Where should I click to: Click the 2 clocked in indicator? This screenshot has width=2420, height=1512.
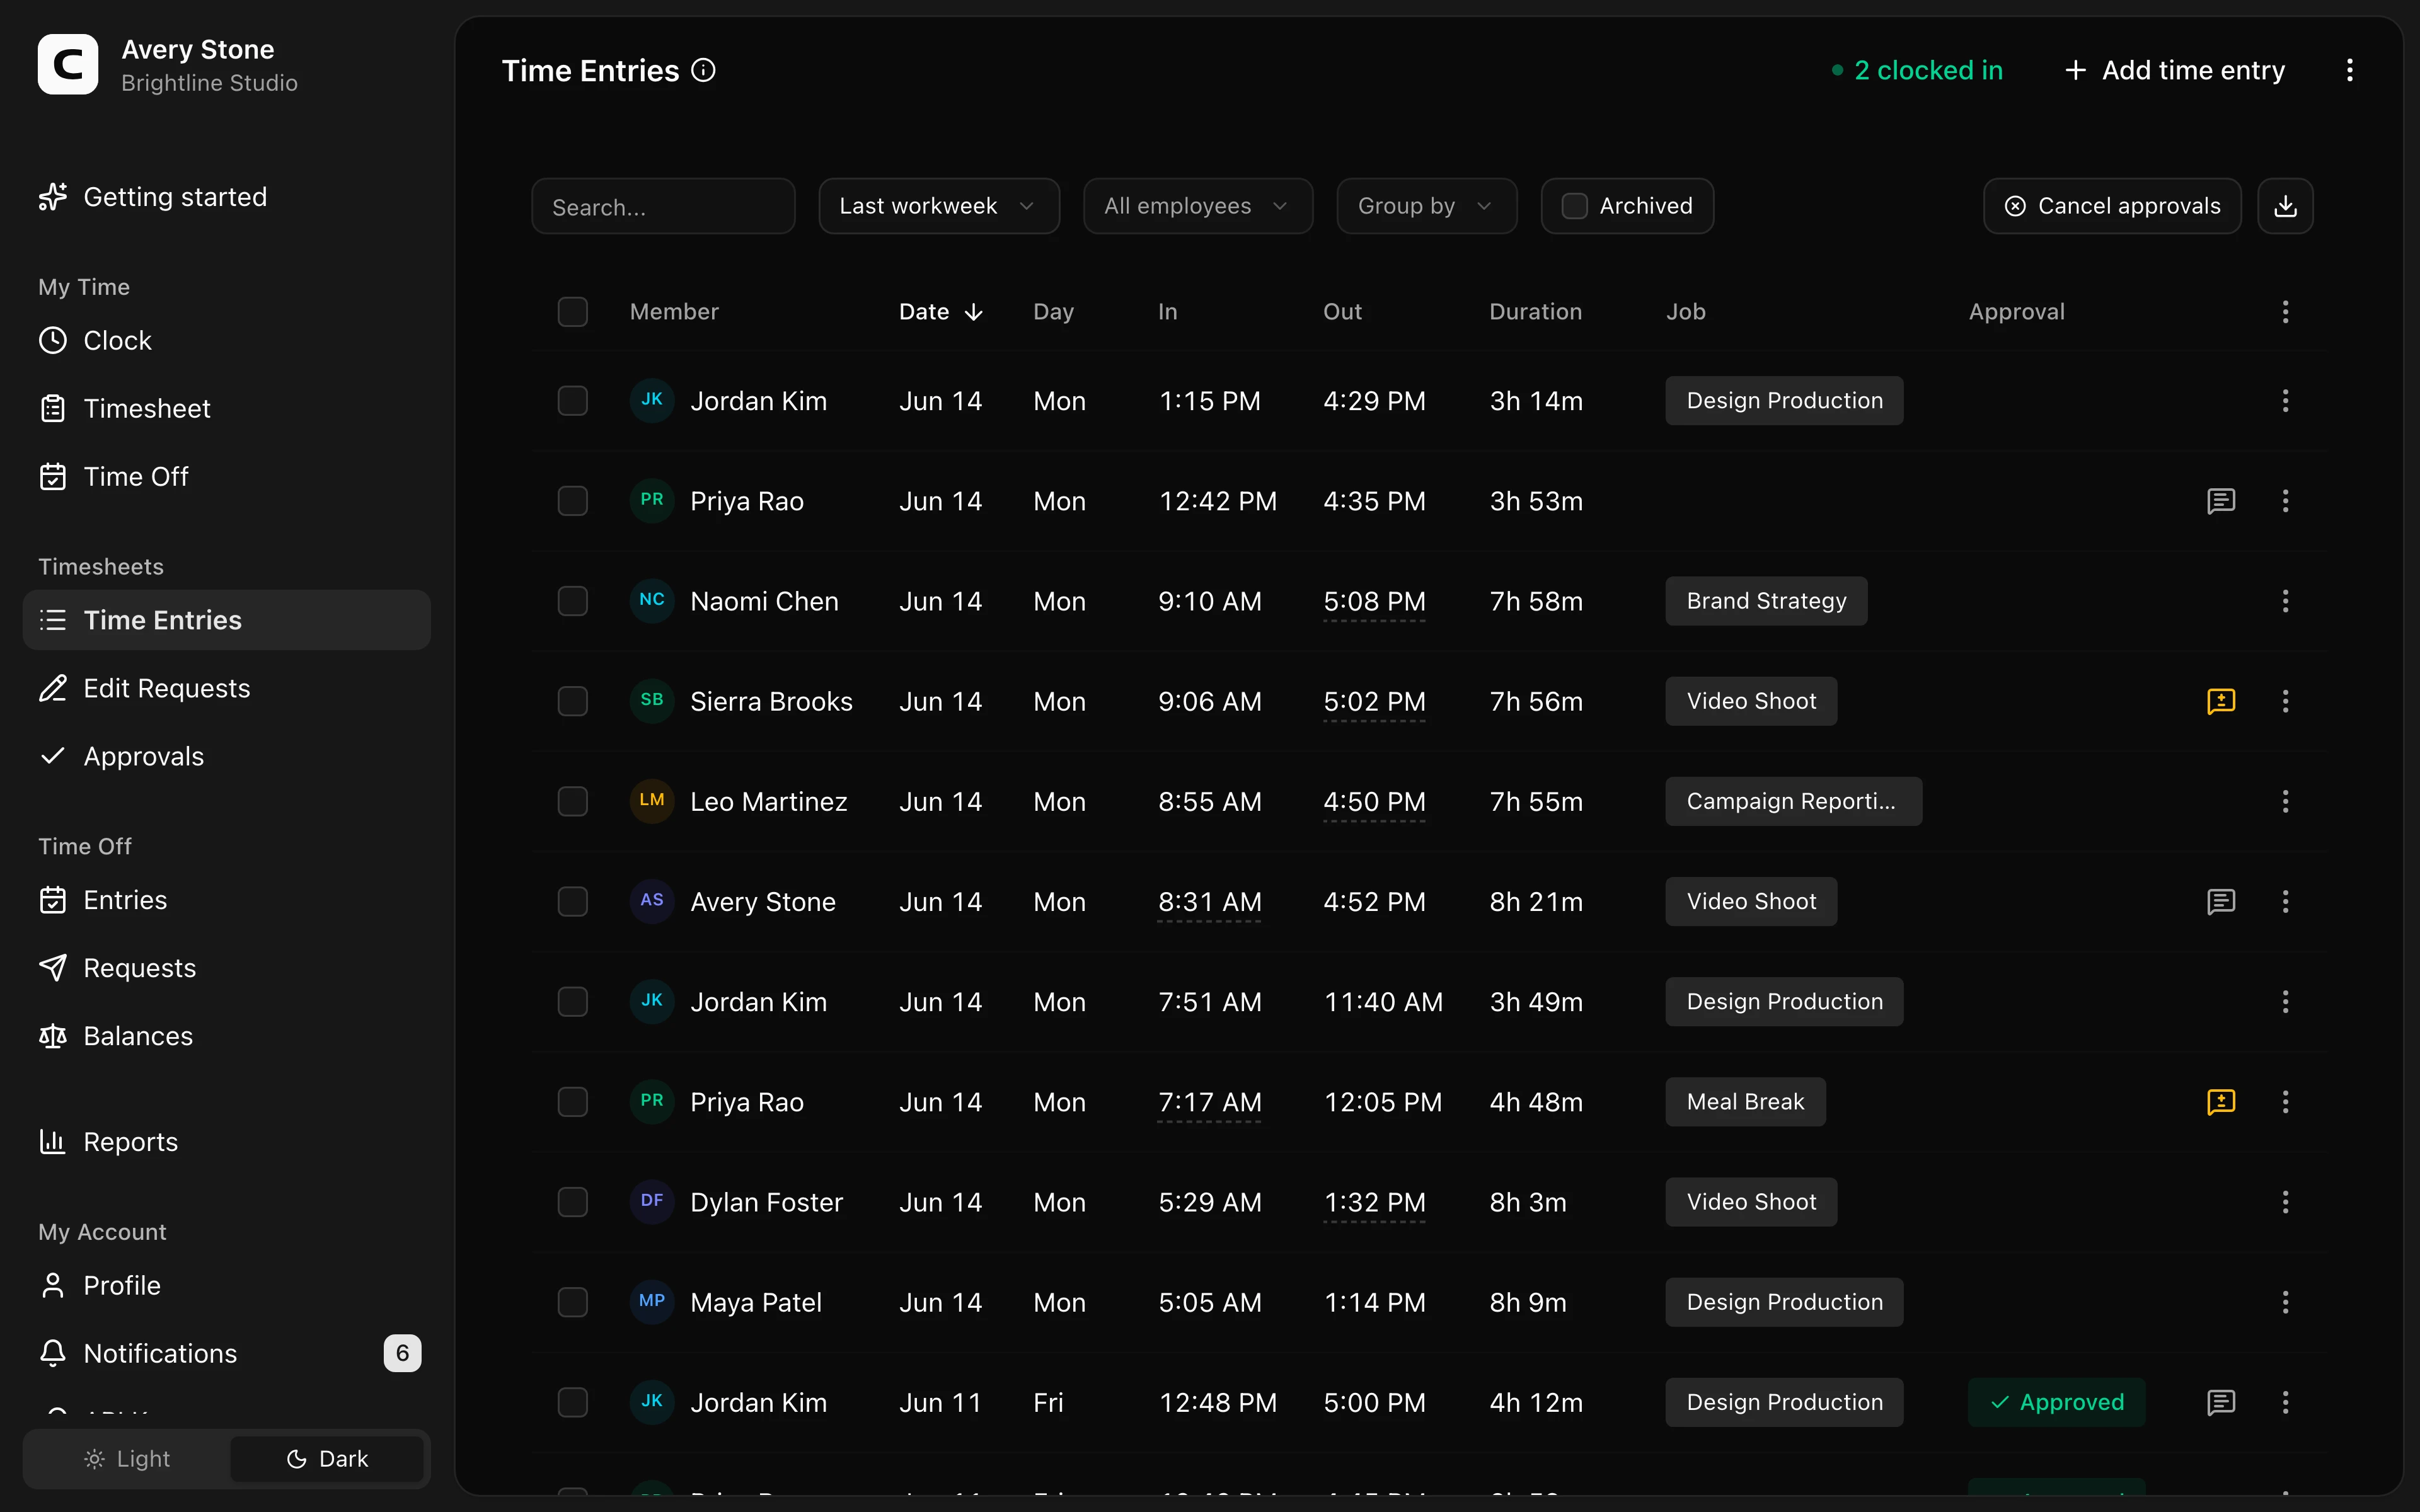pos(1917,70)
